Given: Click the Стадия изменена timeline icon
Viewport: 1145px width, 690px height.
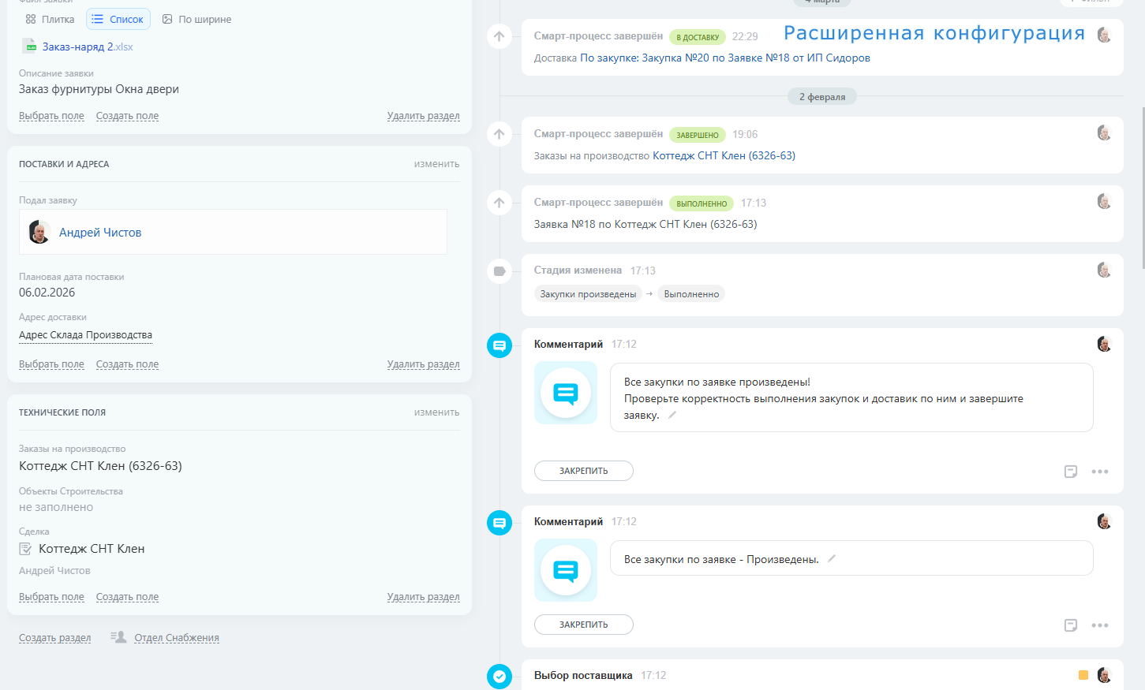Looking at the screenshot, I should [x=500, y=271].
